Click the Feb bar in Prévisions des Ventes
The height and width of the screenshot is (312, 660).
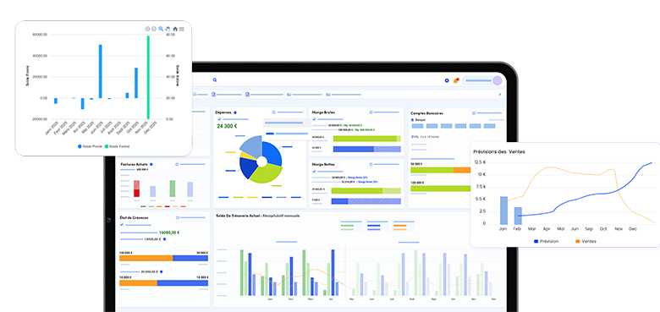[x=518, y=216]
